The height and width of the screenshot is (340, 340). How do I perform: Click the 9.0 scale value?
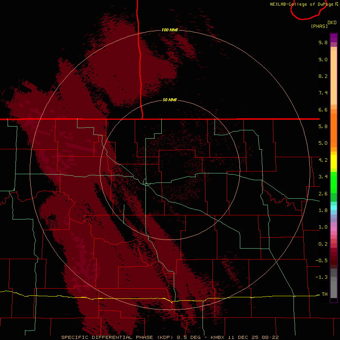tap(323, 59)
